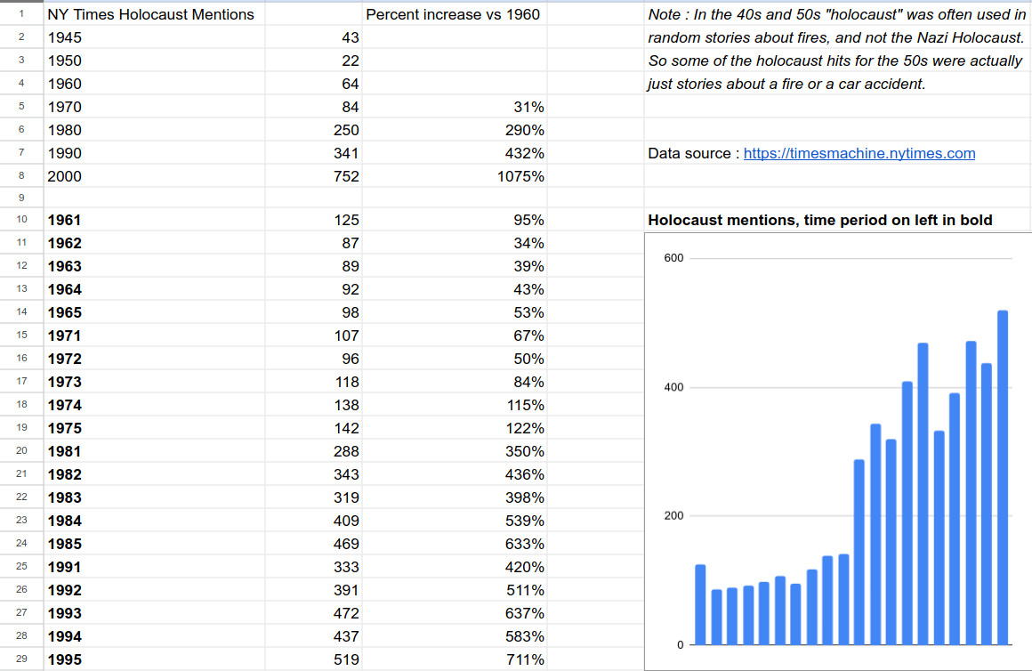Select the value 64 for 1960
The width and height of the screenshot is (1032, 671).
click(x=314, y=84)
